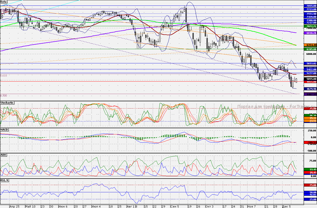The width and height of the screenshot is (317, 208).
Task: Click the 4679.96 lower band price tag
Action: [x=310, y=89]
